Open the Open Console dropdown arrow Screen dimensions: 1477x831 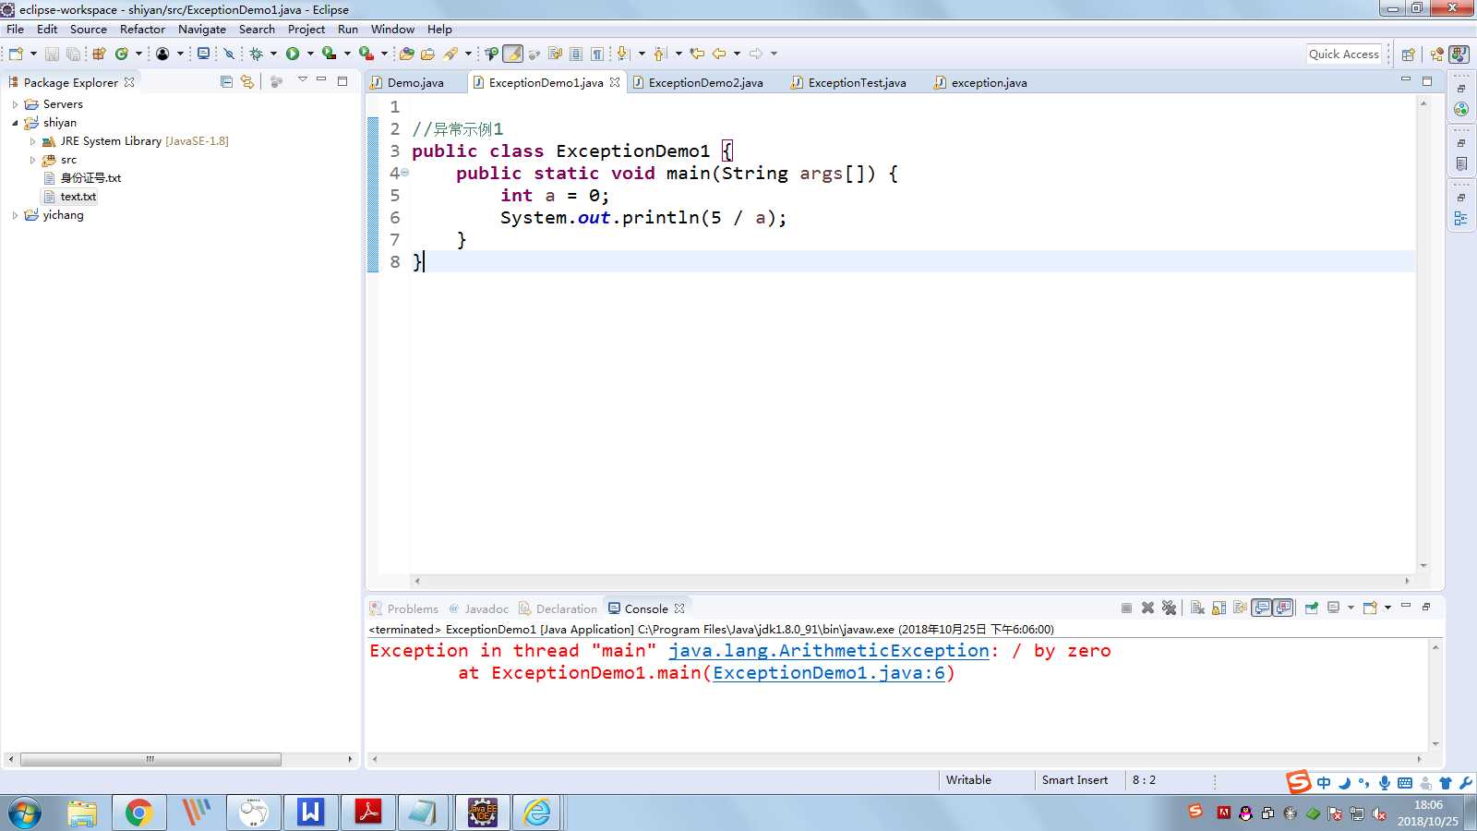pos(1387,608)
